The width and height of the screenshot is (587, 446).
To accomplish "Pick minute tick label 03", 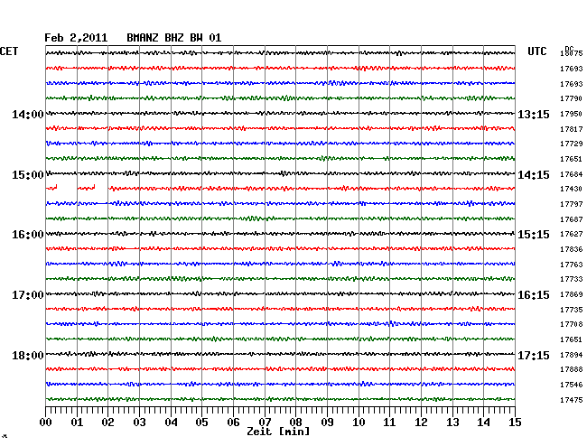I will (x=139, y=423).
